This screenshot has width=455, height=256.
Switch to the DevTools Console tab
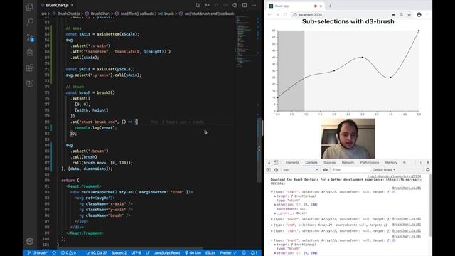coord(311,163)
